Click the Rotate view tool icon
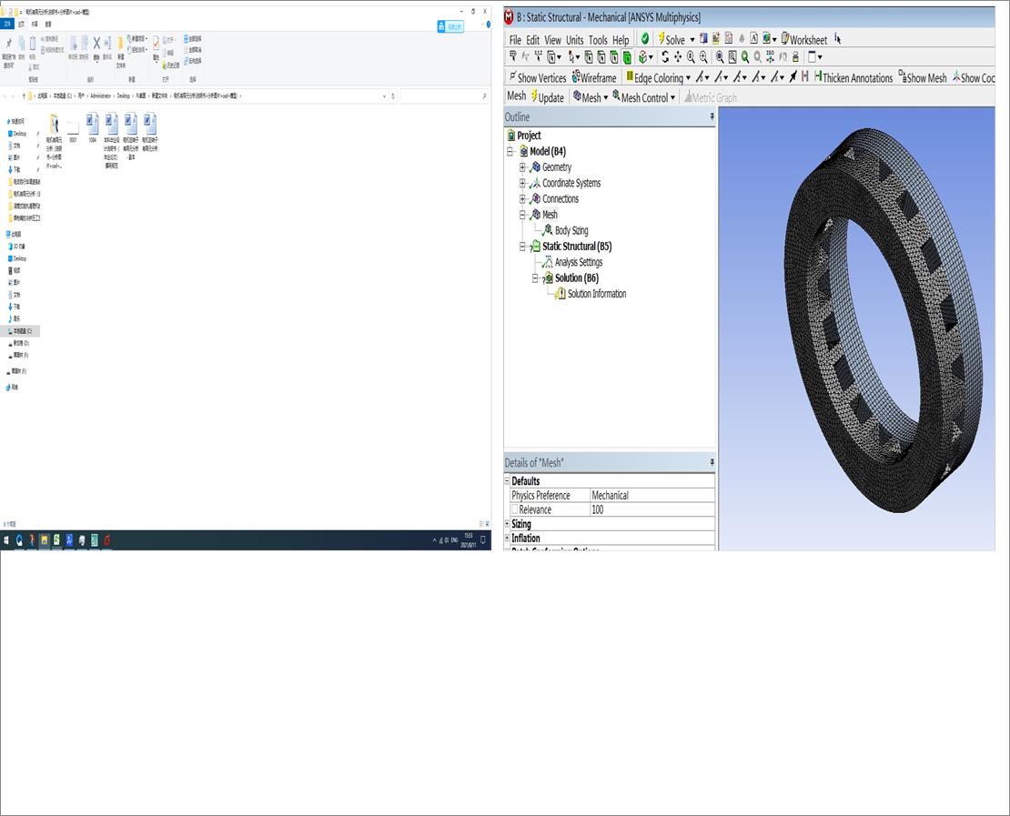This screenshot has width=1010, height=816. (665, 57)
